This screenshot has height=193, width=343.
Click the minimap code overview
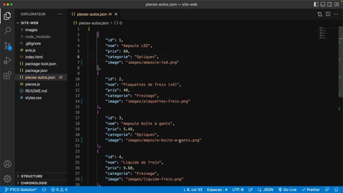coord(323,33)
